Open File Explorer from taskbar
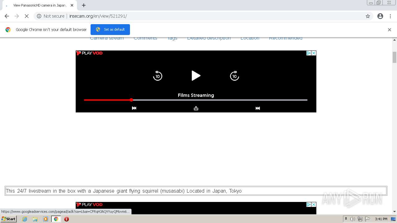 coord(35,219)
